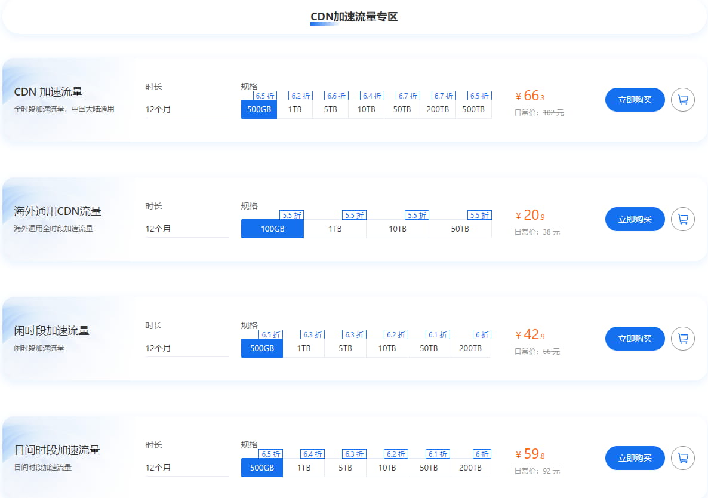Select 200TB spec for 闲时段加速流量

[470, 348]
